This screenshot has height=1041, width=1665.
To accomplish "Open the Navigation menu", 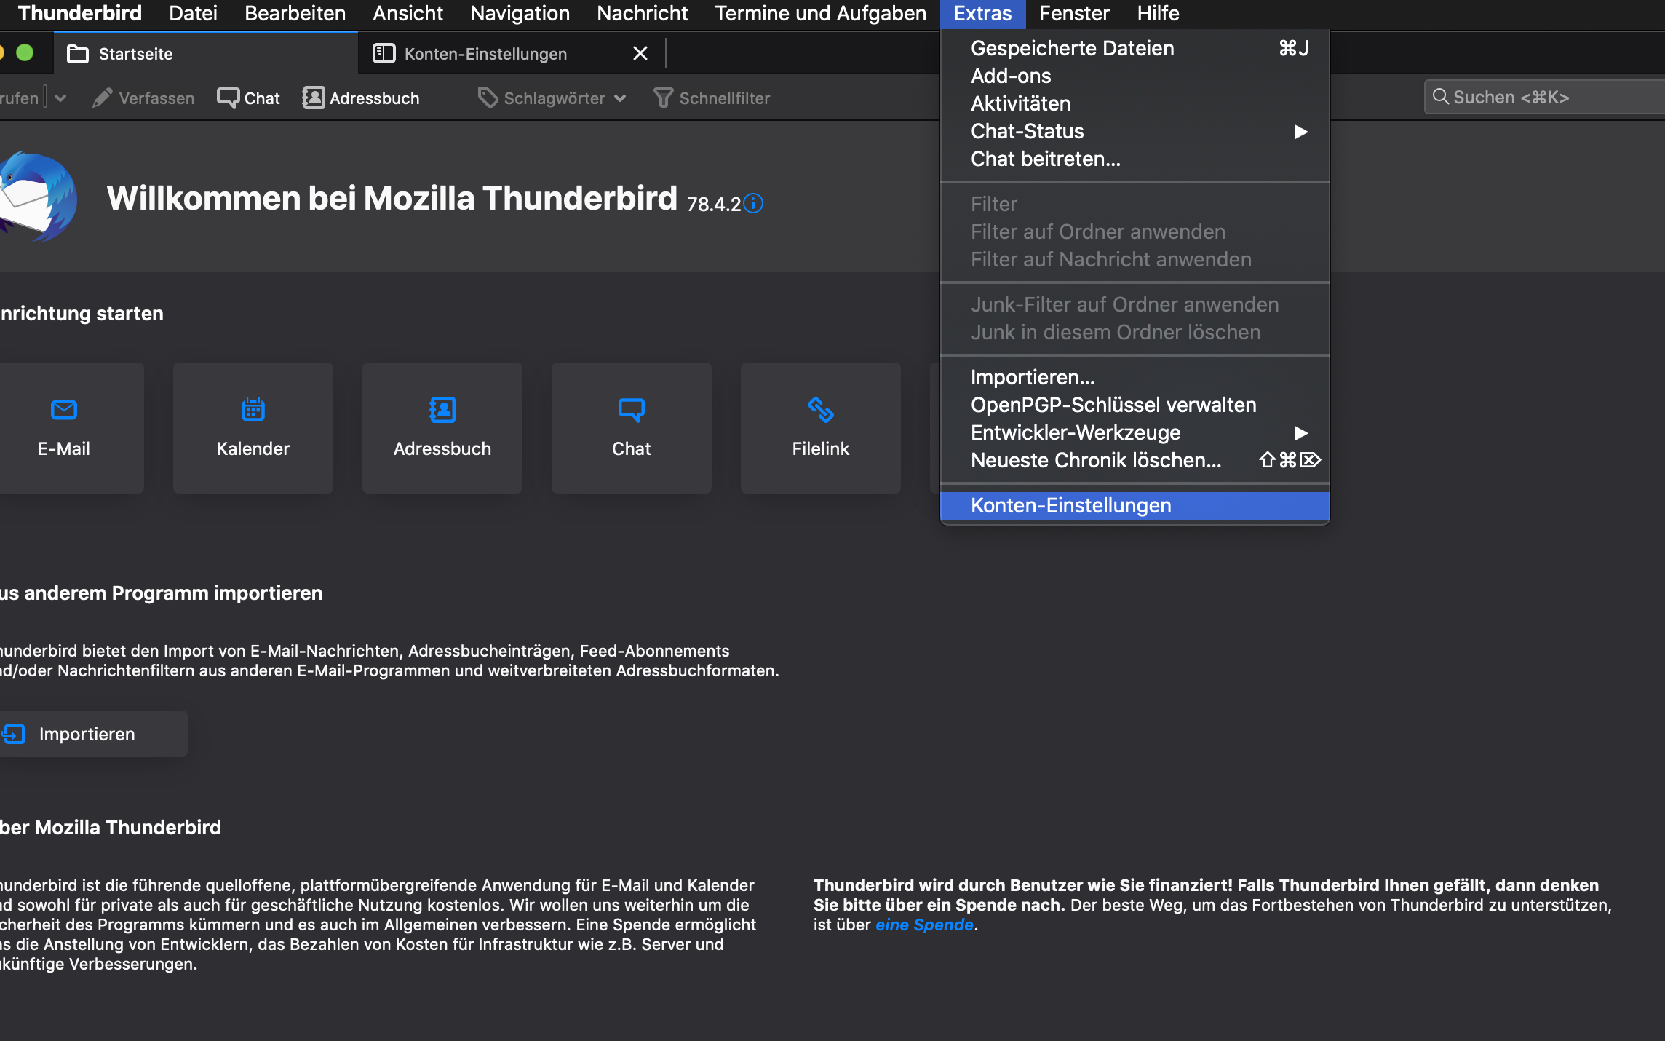I will [520, 13].
